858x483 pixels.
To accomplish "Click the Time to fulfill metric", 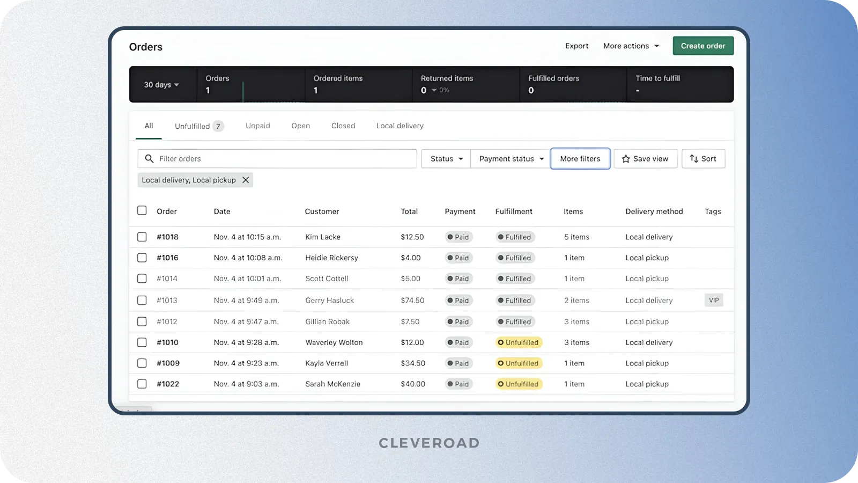I will 679,84.
